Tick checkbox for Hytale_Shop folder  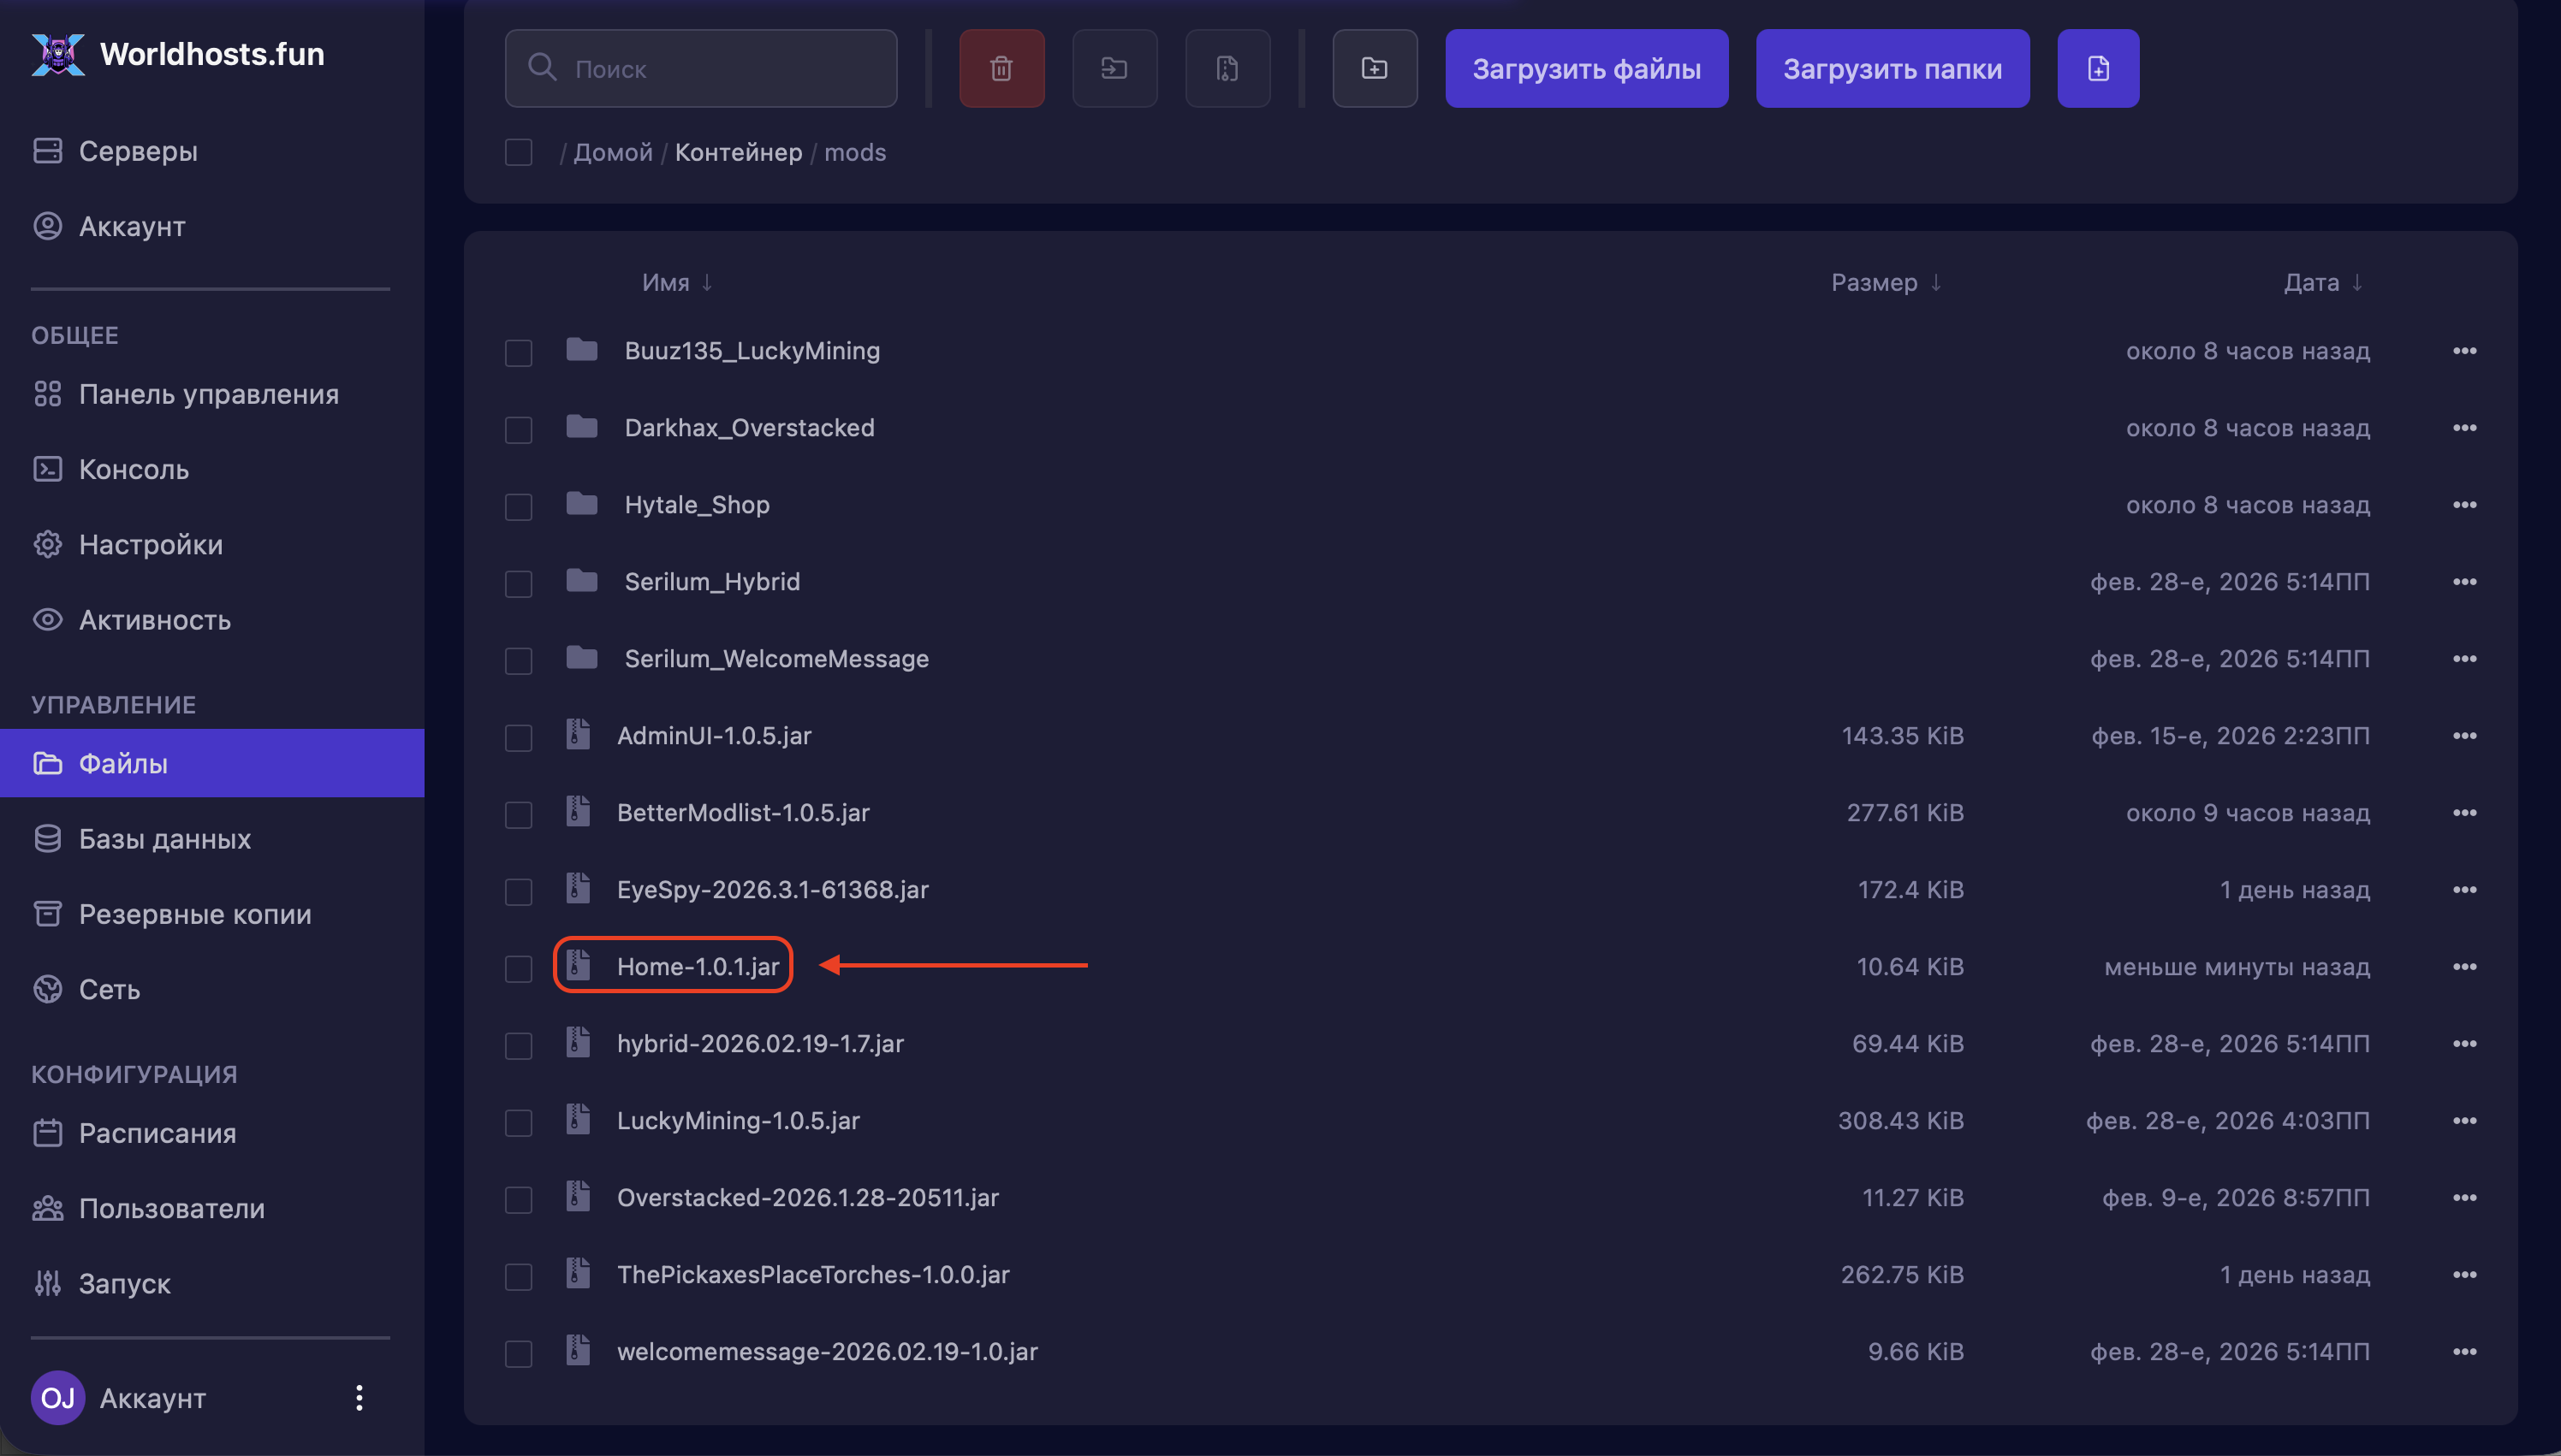click(518, 506)
